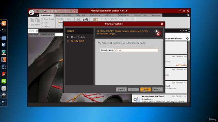Open the Transforms ribbon tab
The image size is (218, 122).
pyautogui.click(x=95, y=15)
